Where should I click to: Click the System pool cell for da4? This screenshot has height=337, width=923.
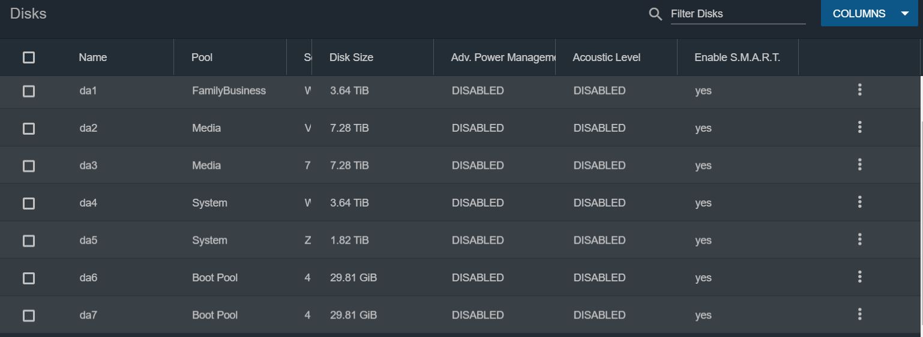click(209, 203)
